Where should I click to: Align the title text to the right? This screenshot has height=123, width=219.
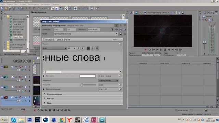point(96,49)
